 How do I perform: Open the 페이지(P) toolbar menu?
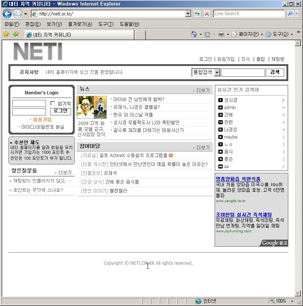click(247, 34)
